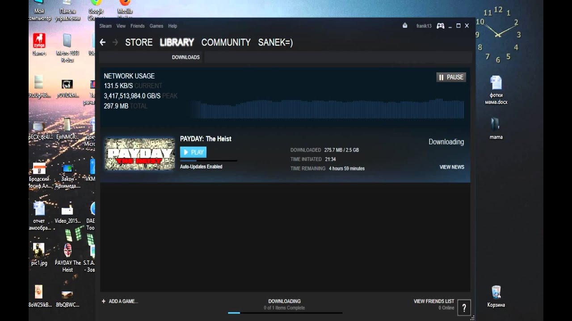Click the '21:34' time initiated value

pyautogui.click(x=331, y=159)
